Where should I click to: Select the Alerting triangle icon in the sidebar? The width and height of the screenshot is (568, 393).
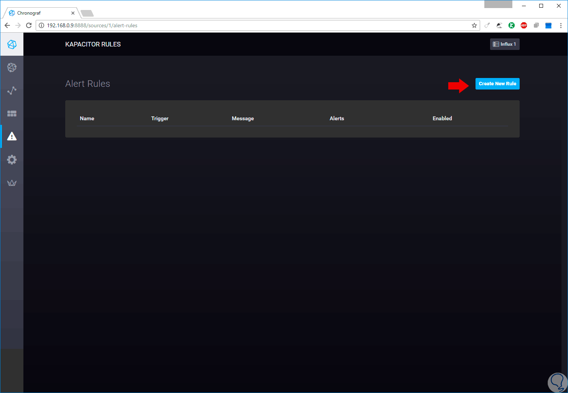click(12, 136)
